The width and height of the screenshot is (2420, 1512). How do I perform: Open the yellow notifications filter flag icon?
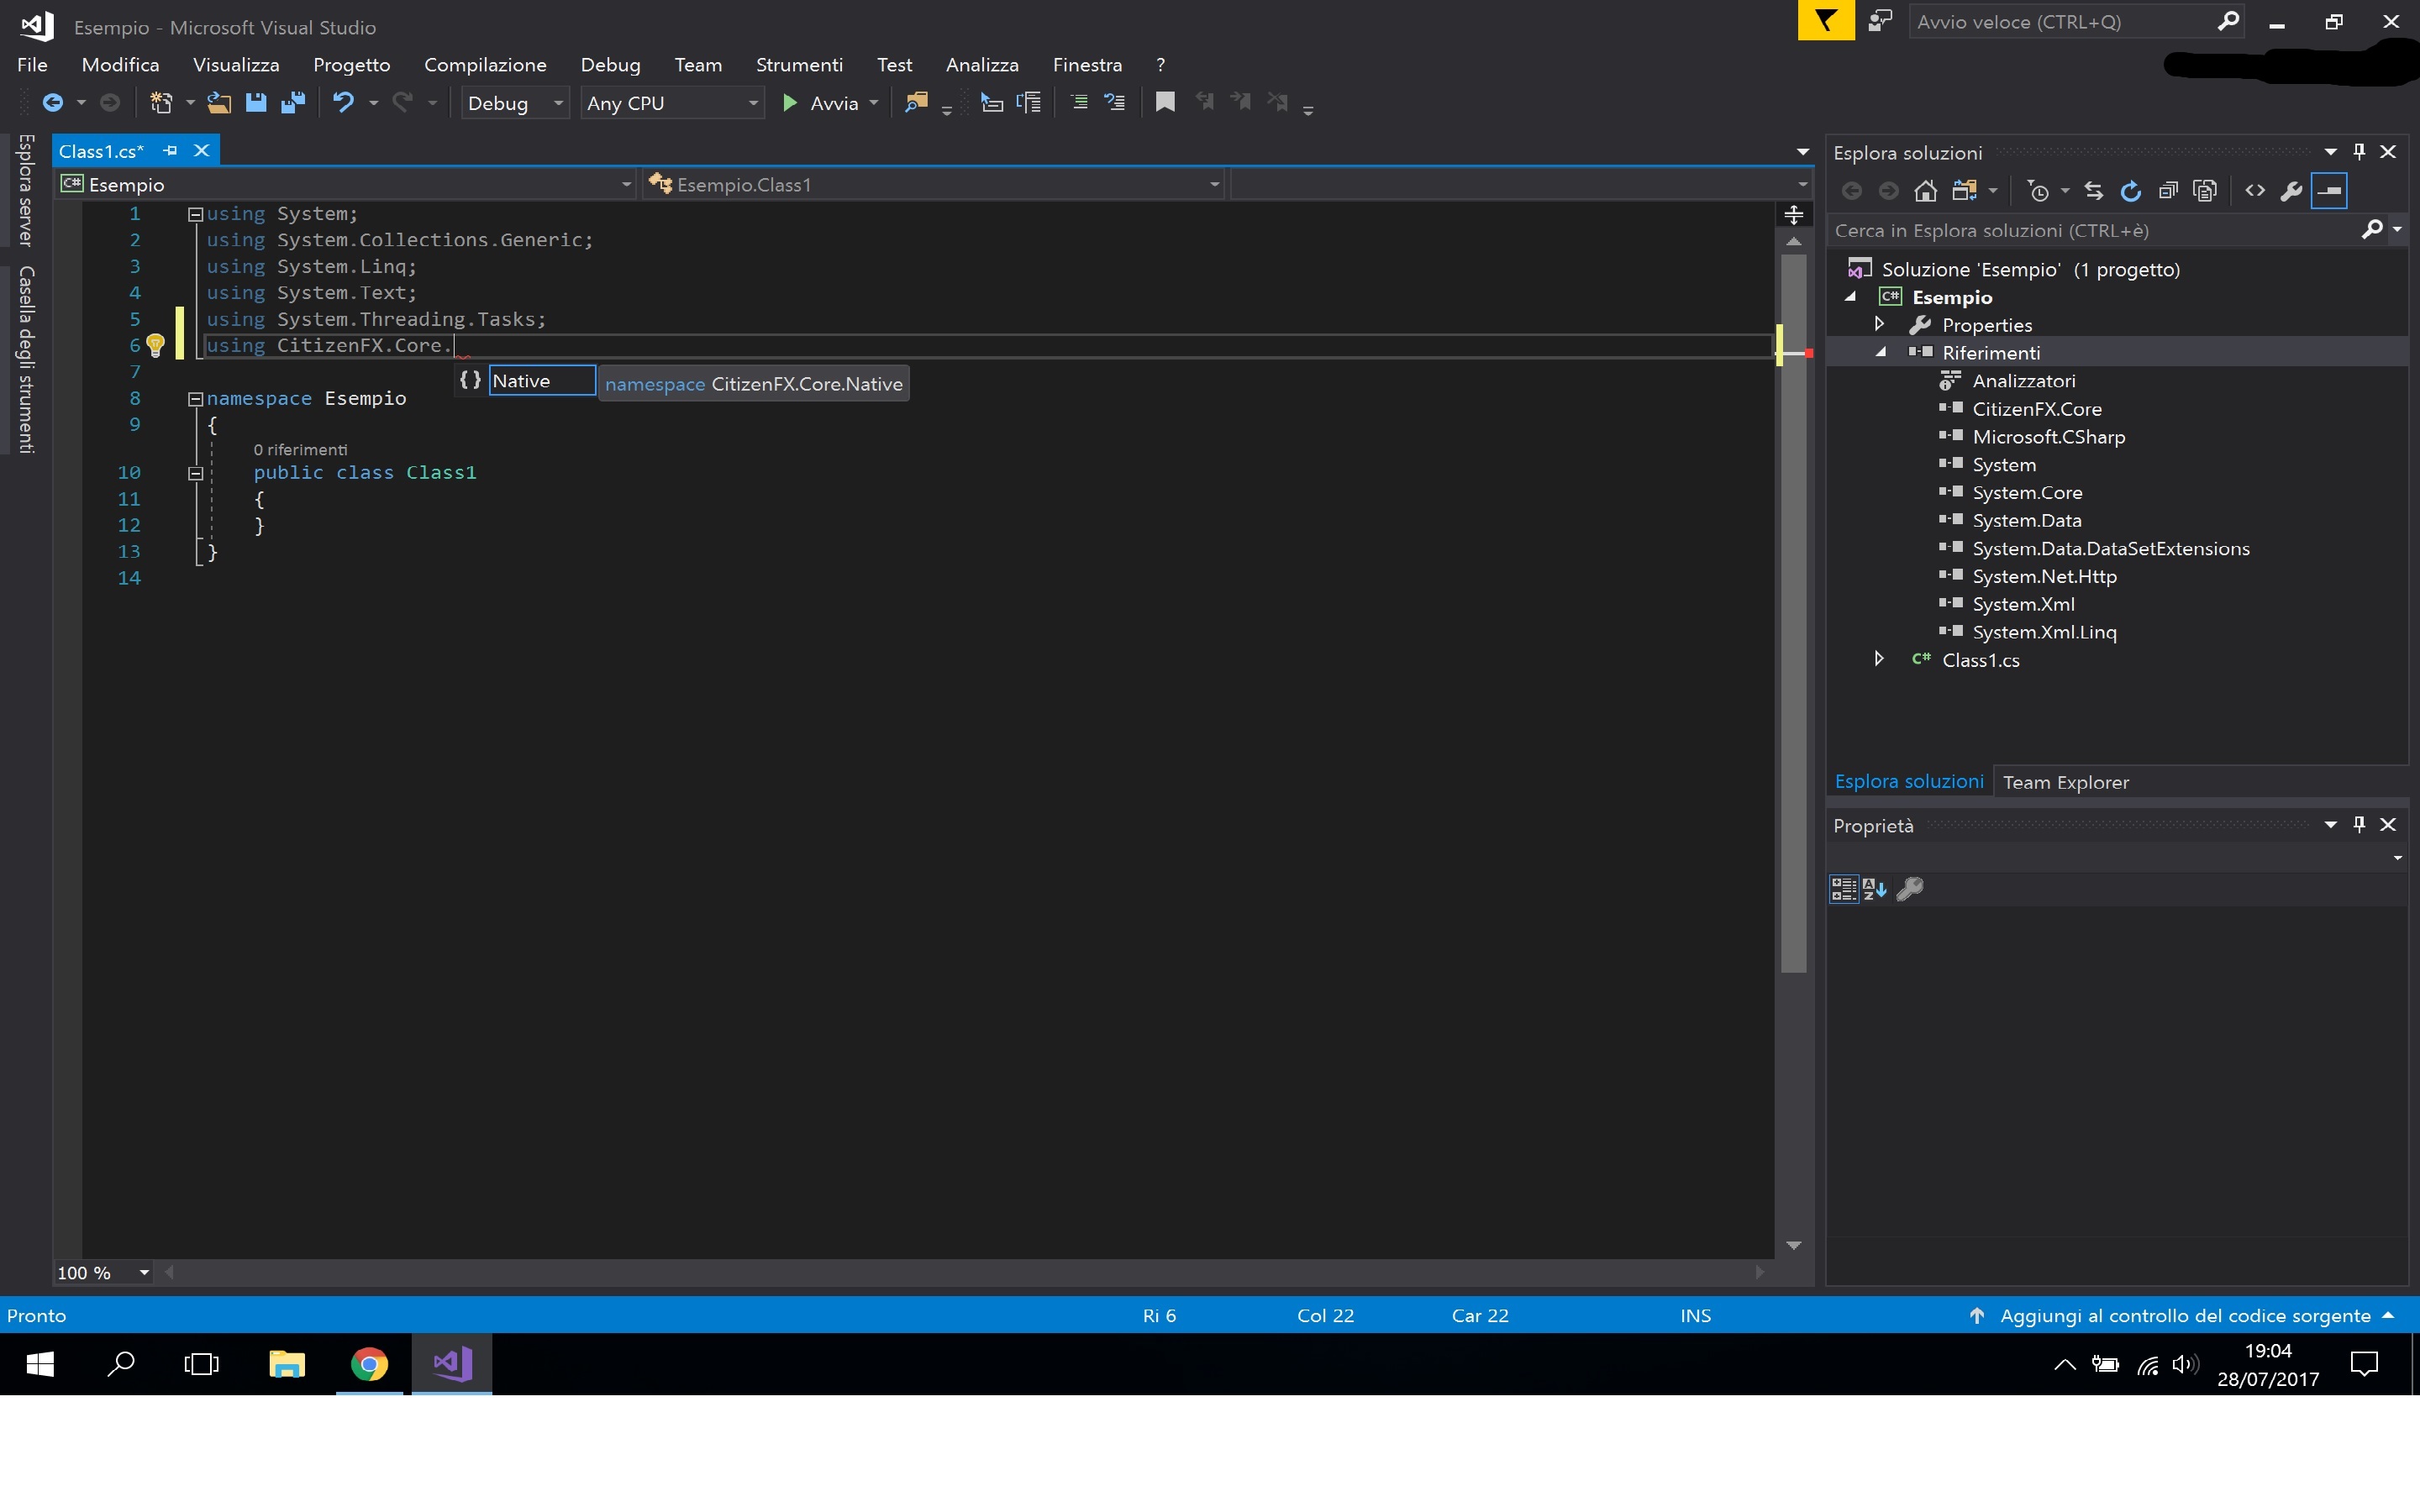pyautogui.click(x=1826, y=21)
